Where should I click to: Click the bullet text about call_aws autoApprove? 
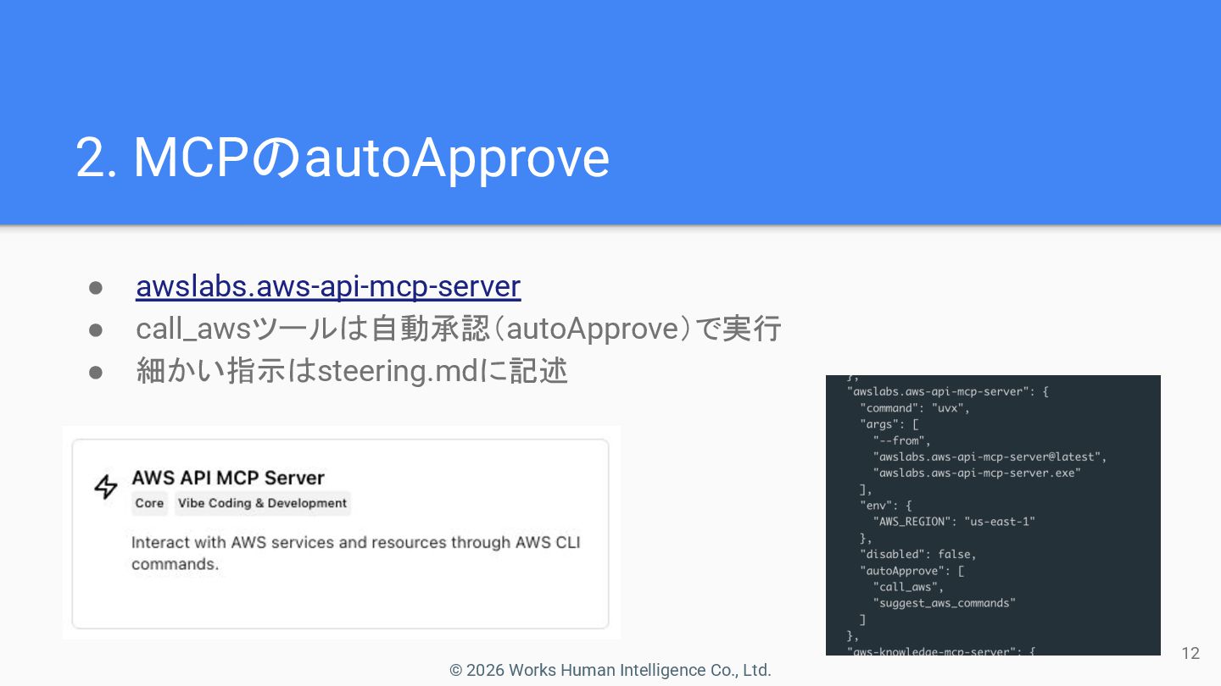pyautogui.click(x=459, y=329)
